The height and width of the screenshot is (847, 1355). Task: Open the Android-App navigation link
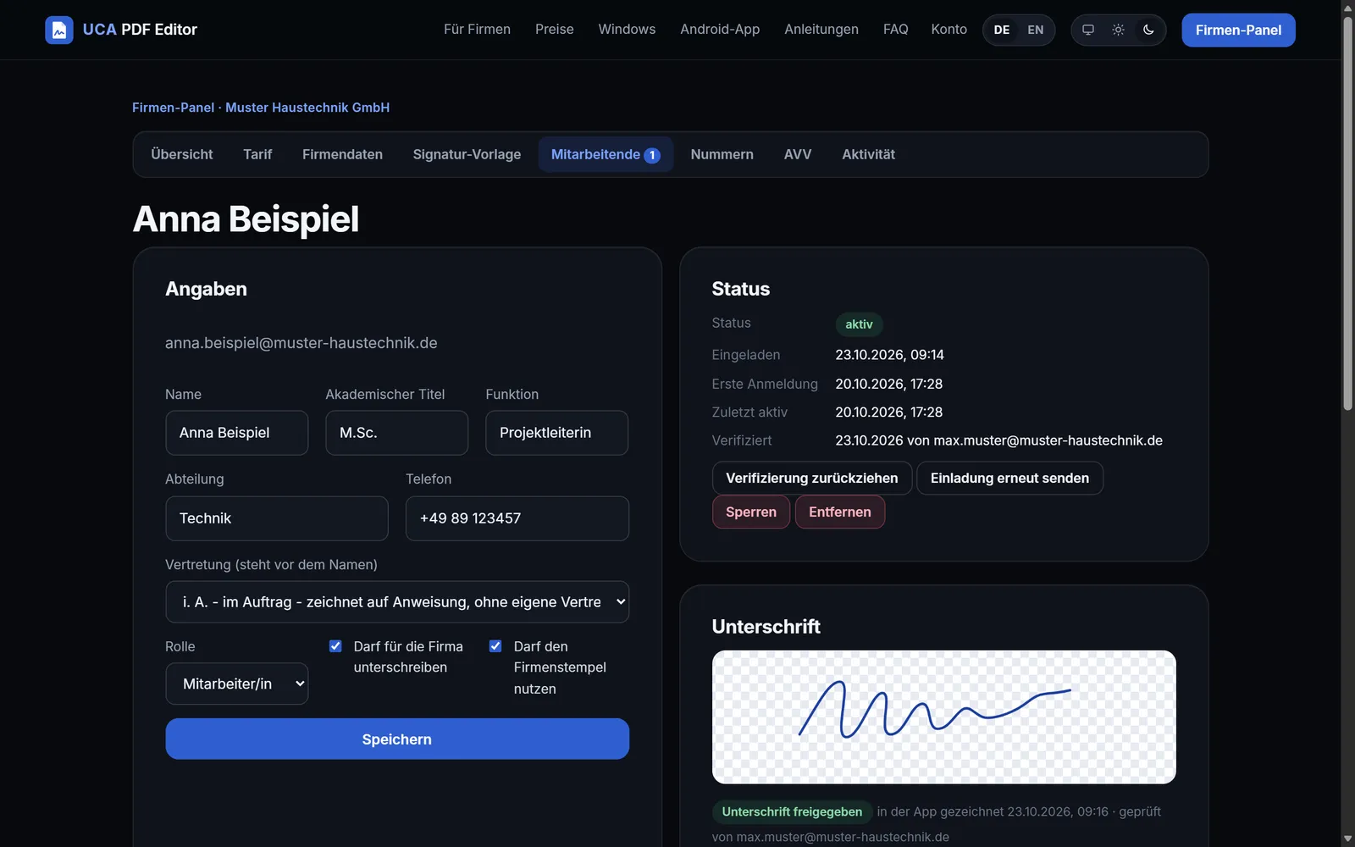[720, 30]
